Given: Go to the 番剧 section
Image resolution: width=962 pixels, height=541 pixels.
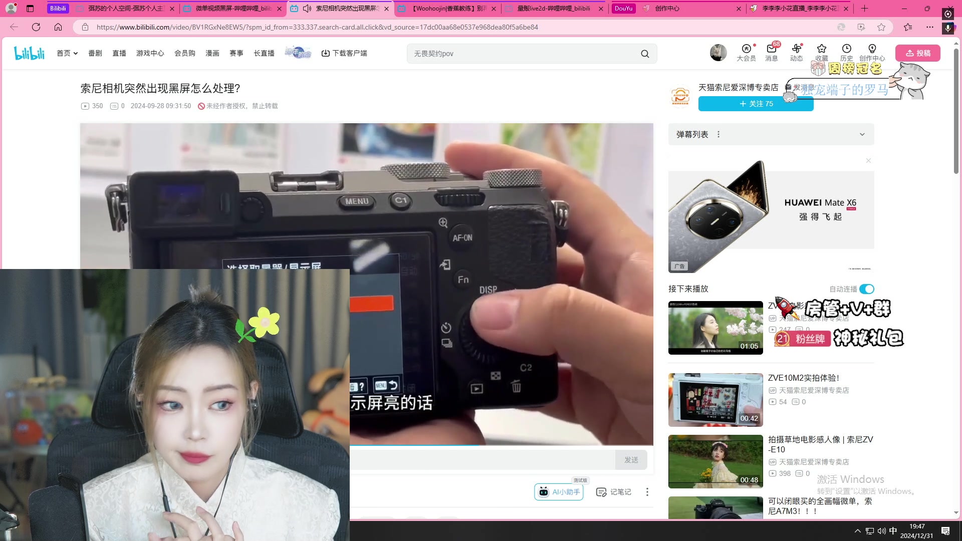Looking at the screenshot, I should (x=95, y=53).
